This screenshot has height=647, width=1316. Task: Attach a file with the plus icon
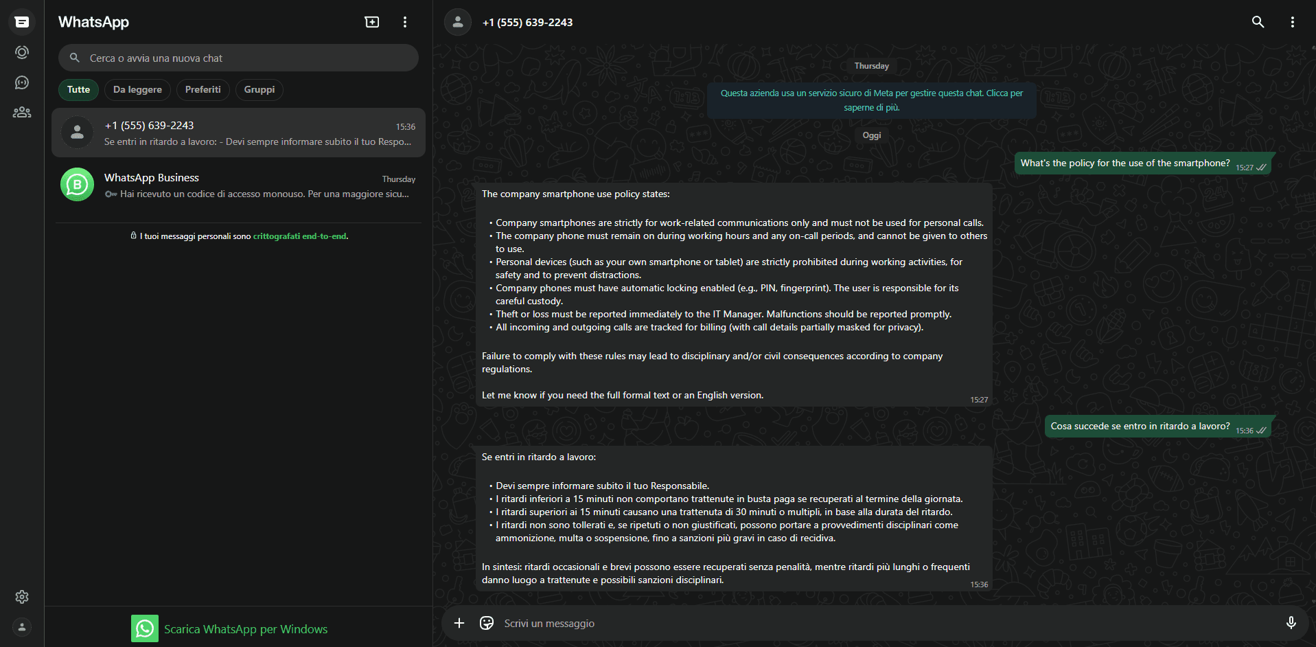click(459, 622)
